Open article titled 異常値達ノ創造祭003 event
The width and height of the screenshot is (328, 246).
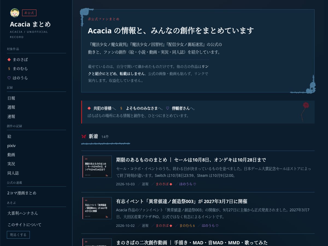coord(181,201)
